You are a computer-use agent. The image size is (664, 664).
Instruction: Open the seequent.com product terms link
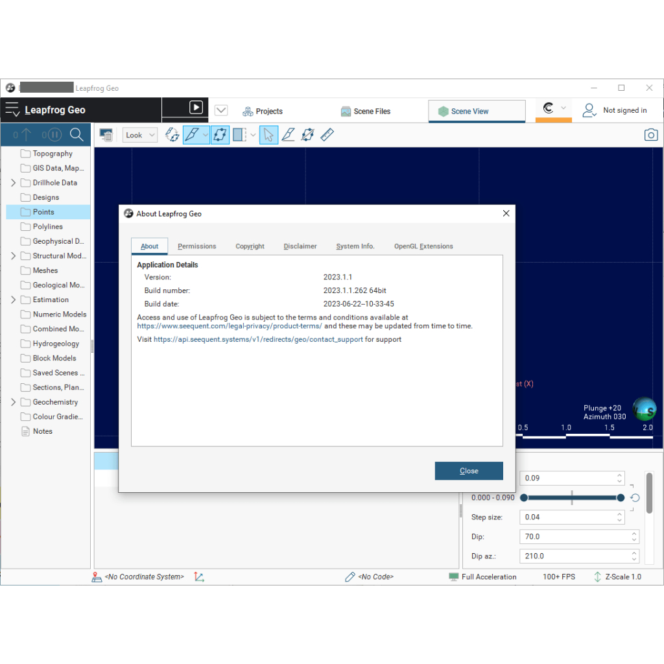(230, 326)
